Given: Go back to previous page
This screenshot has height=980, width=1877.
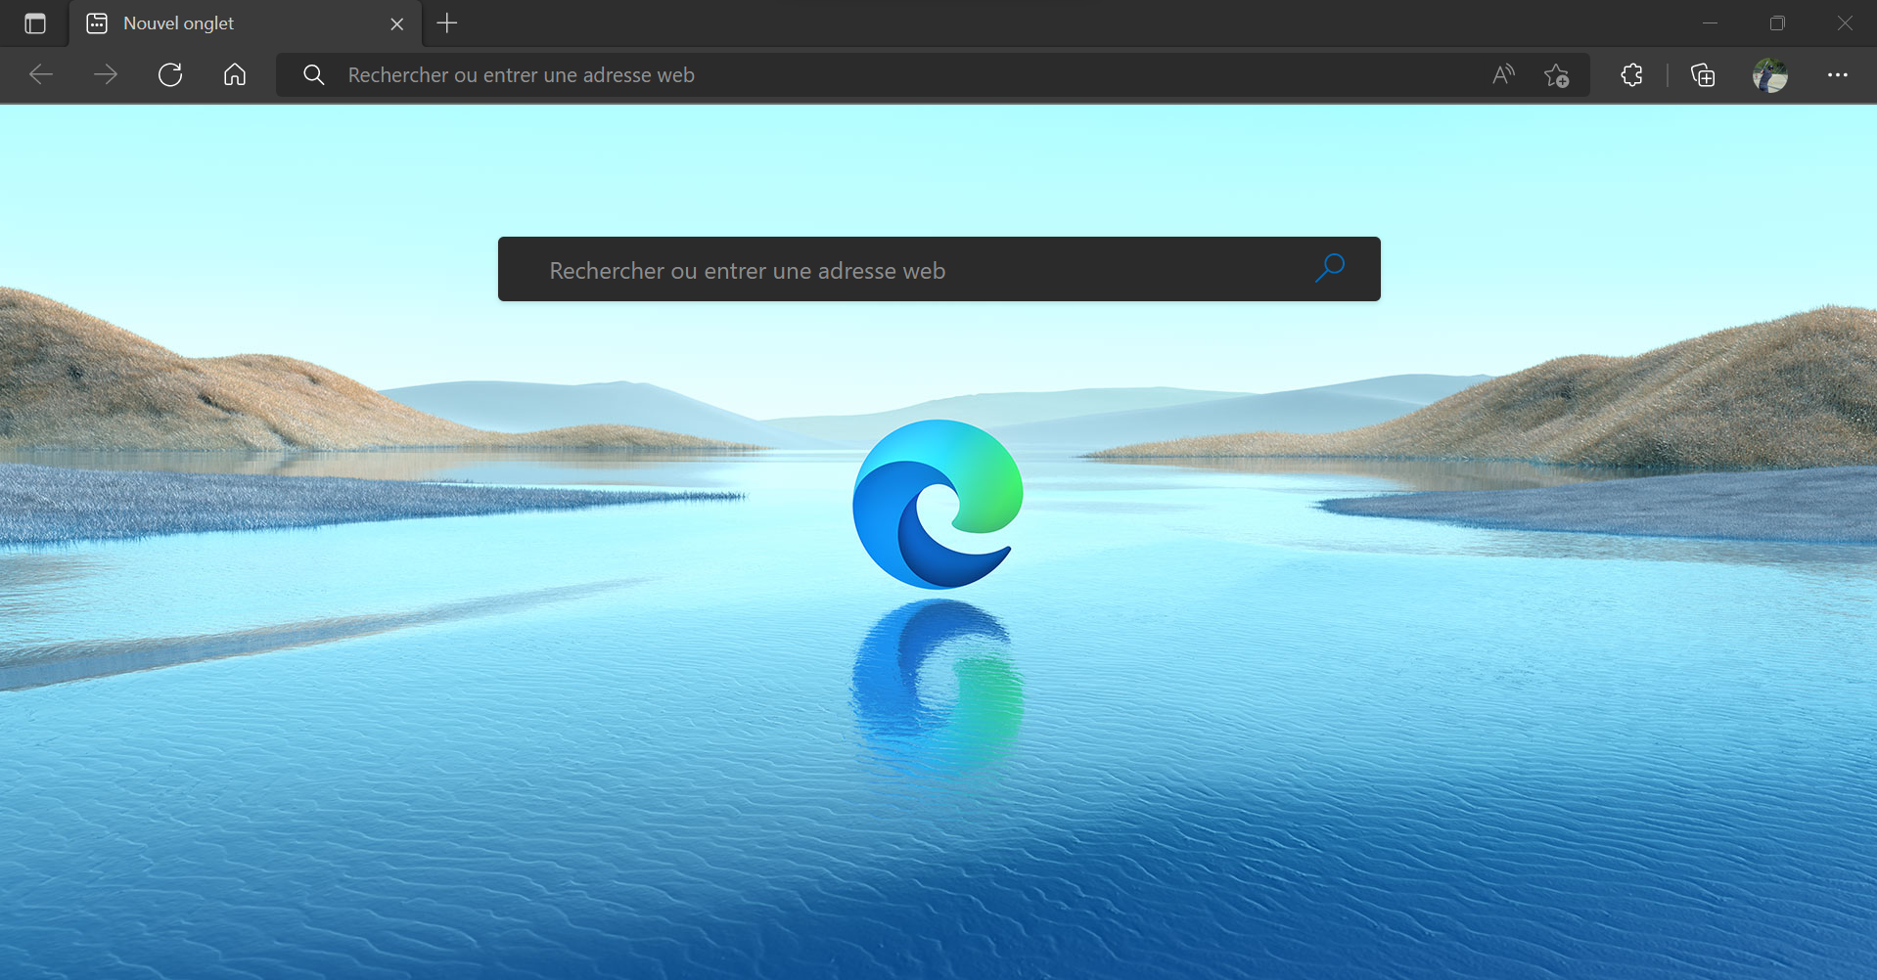Looking at the screenshot, I should [41, 74].
